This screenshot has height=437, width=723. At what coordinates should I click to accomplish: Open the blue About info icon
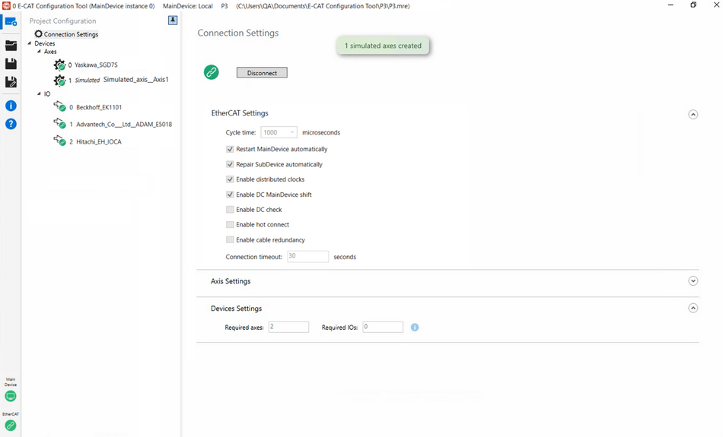[11, 106]
